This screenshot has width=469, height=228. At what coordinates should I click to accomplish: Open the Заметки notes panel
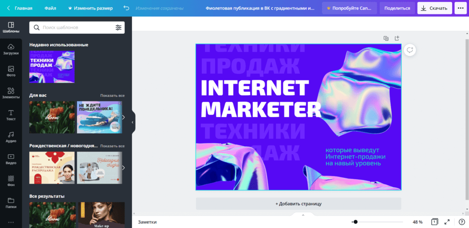click(147, 222)
